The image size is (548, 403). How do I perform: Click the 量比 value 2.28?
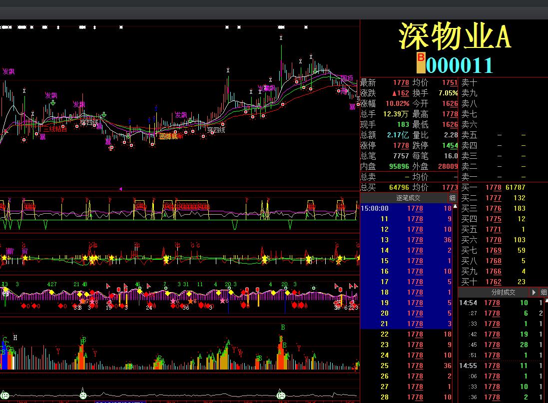(451, 135)
